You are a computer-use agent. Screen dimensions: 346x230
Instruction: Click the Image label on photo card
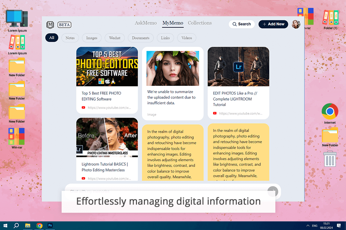(152, 115)
